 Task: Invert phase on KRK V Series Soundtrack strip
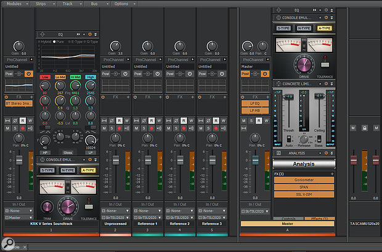pos(15,120)
